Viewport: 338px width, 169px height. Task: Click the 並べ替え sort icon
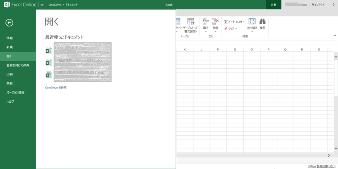pos(252,21)
